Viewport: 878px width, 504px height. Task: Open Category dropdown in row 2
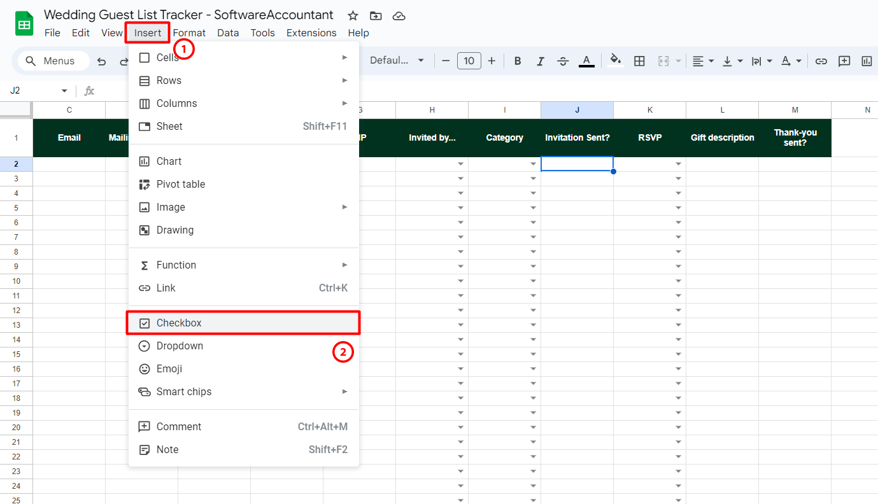coord(534,164)
